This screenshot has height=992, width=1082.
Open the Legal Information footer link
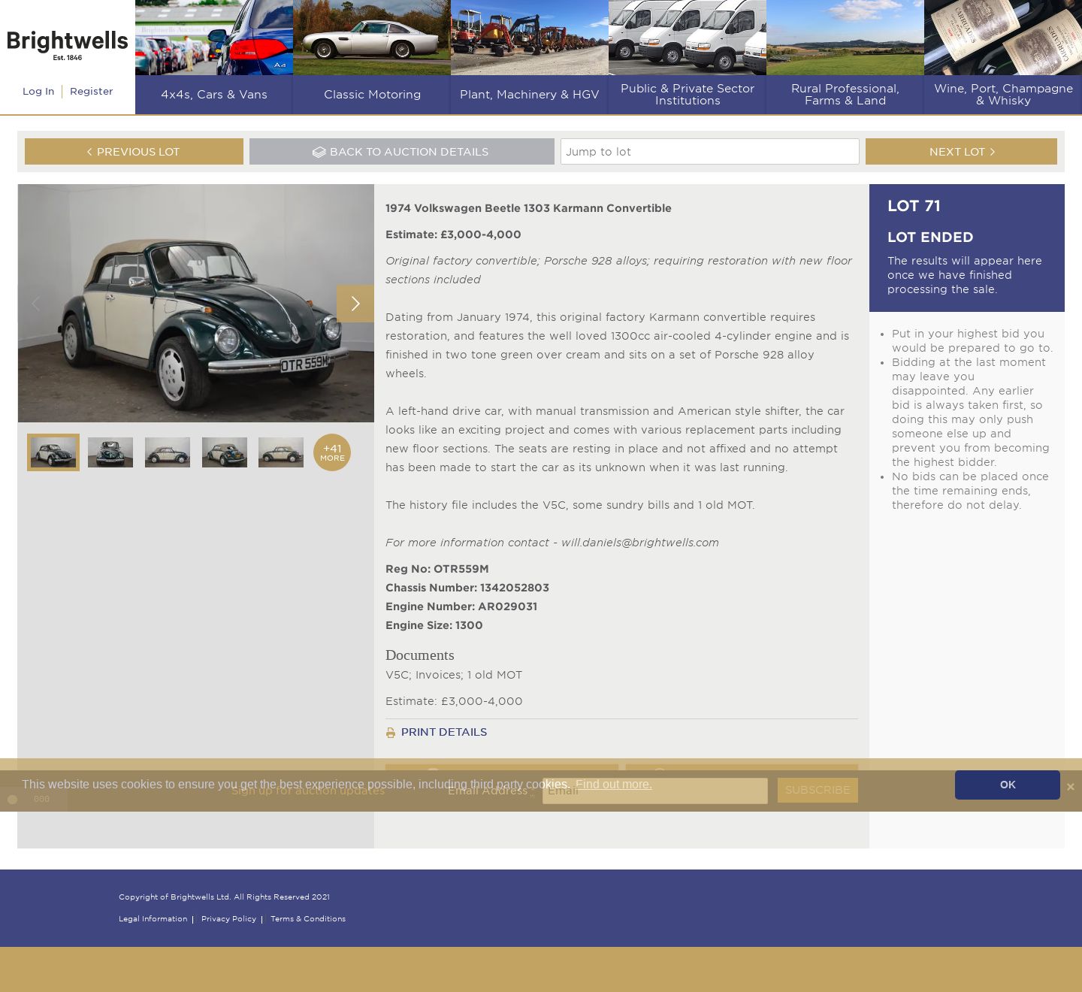(153, 919)
